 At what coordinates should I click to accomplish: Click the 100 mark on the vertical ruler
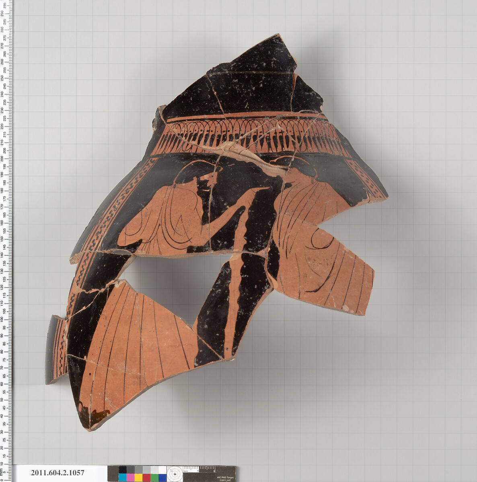pyautogui.click(x=6, y=319)
